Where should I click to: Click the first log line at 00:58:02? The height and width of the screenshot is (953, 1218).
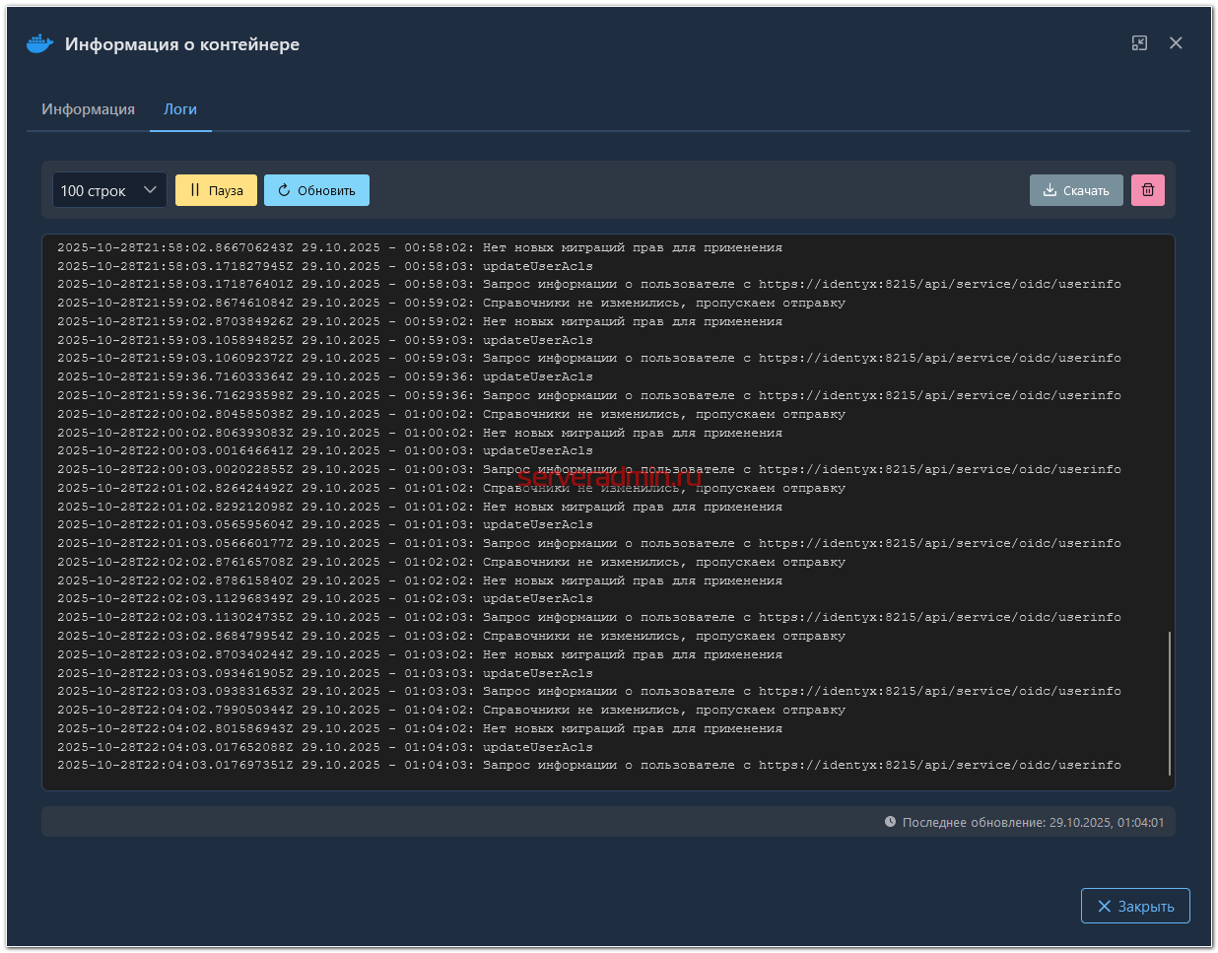pyautogui.click(x=420, y=248)
